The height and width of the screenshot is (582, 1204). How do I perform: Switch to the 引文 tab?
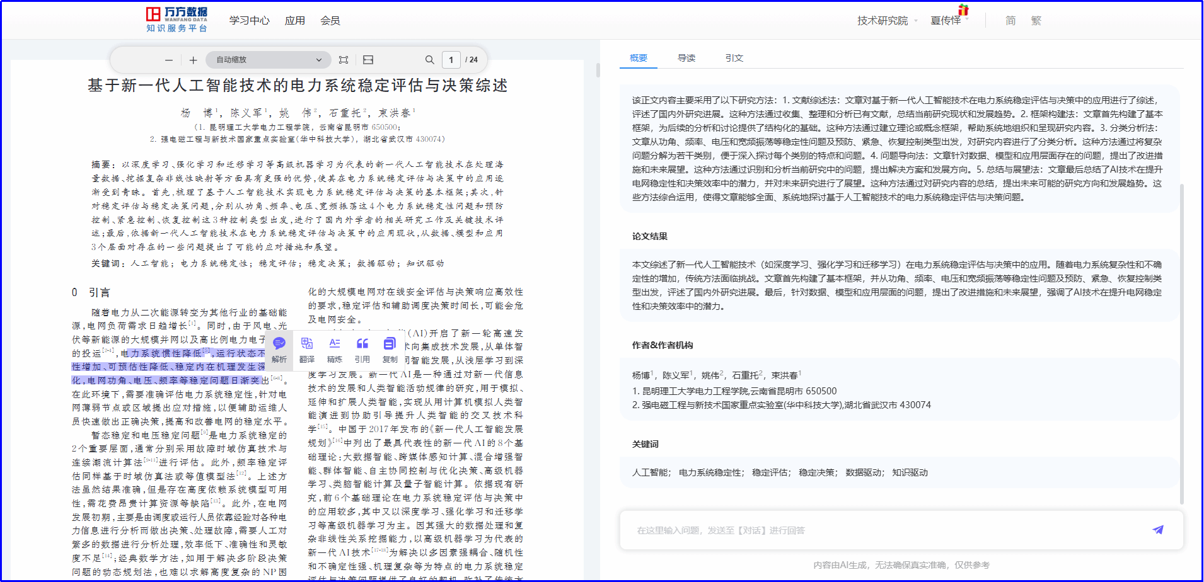tap(734, 58)
